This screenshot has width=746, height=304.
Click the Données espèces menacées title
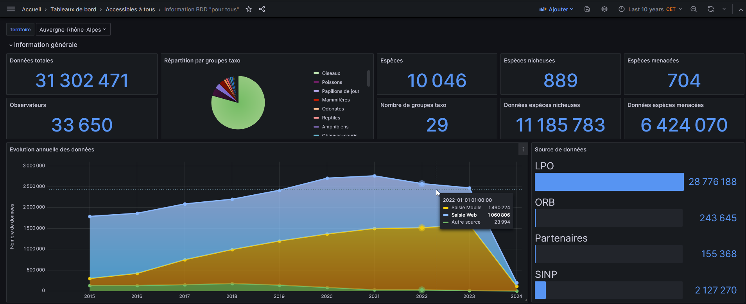coord(665,105)
